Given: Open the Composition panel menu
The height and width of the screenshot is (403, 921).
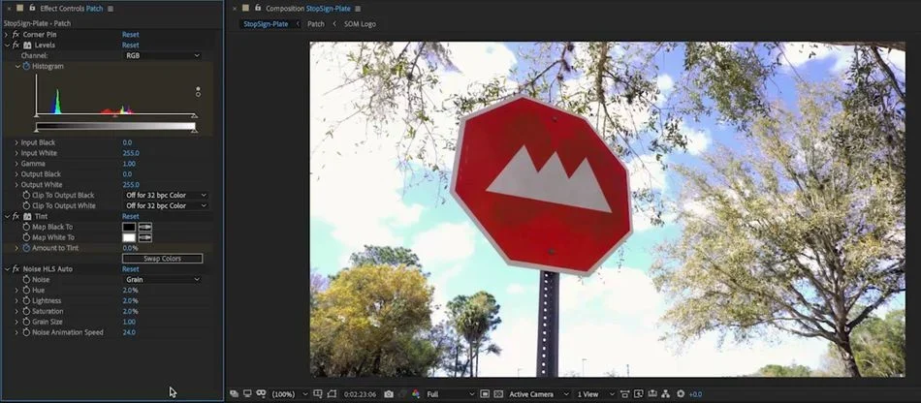Looking at the screenshot, I should (358, 9).
